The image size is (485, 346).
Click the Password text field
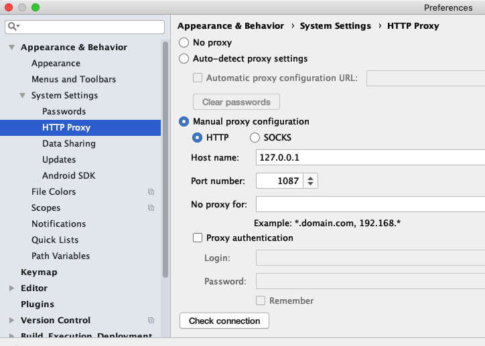(x=370, y=281)
